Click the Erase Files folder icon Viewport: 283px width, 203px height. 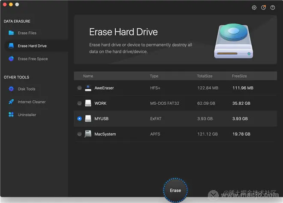[11, 33]
